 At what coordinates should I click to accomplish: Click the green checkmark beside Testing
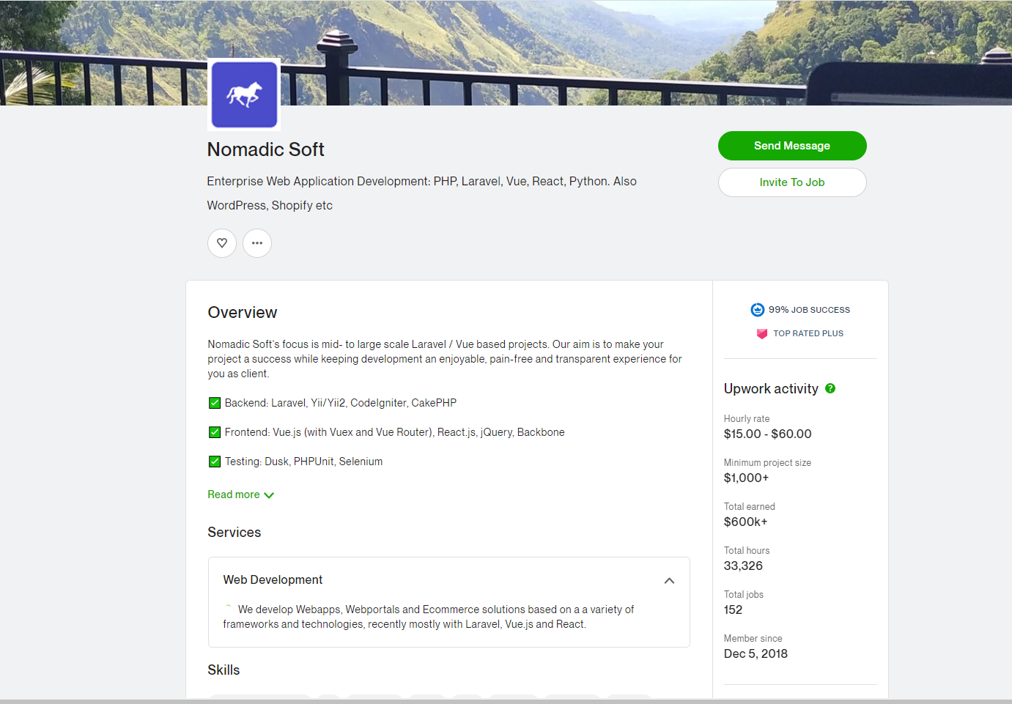pyautogui.click(x=215, y=462)
